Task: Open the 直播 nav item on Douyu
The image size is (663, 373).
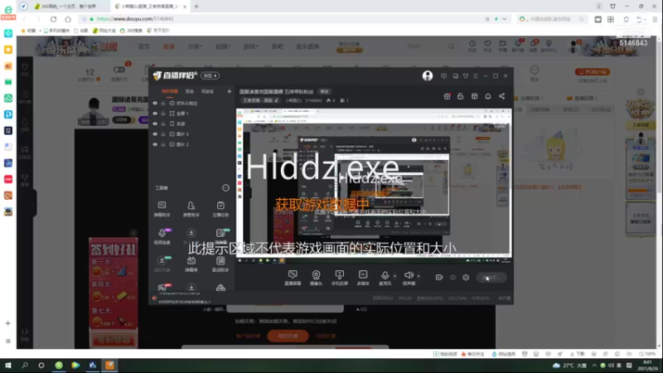Action: point(169,46)
